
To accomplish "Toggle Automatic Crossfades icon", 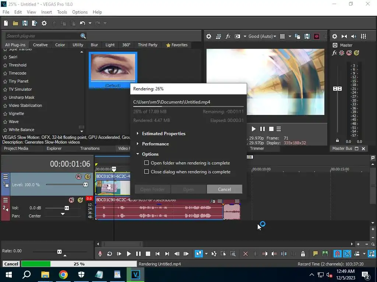I will tap(347, 254).
